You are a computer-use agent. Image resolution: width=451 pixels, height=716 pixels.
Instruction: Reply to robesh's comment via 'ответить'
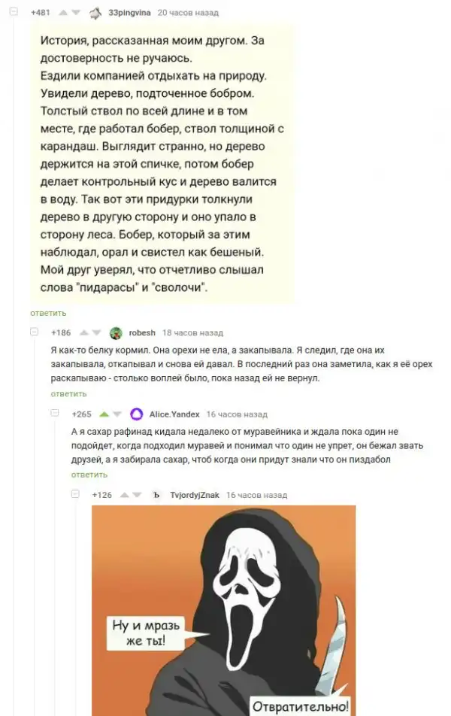(x=68, y=394)
